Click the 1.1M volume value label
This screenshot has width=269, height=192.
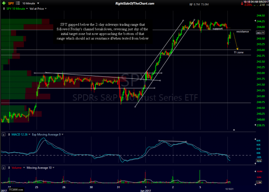click(259, 182)
